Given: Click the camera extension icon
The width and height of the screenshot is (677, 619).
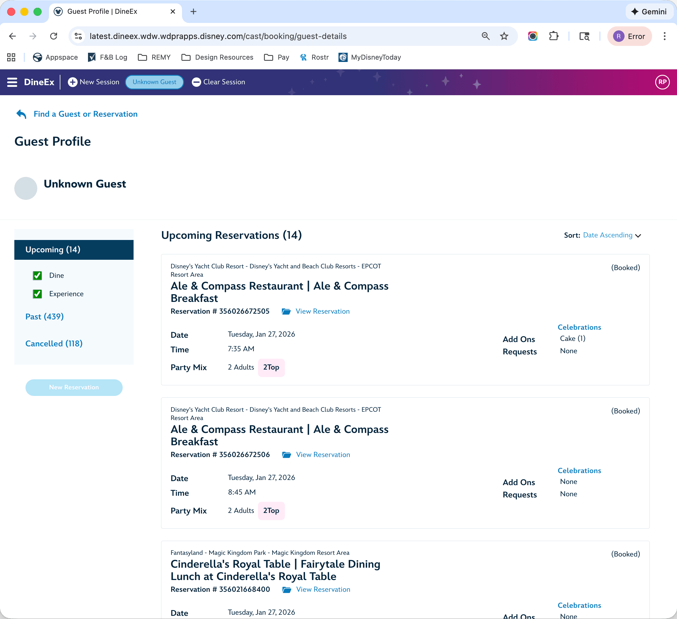Looking at the screenshot, I should click(532, 36).
